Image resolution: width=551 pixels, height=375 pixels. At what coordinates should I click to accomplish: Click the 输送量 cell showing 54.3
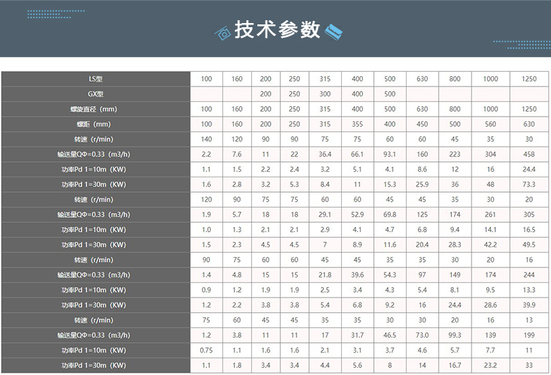coord(390,275)
